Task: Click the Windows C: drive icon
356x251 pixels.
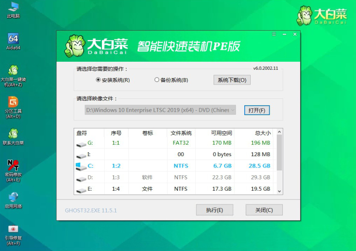Action: (x=81, y=167)
